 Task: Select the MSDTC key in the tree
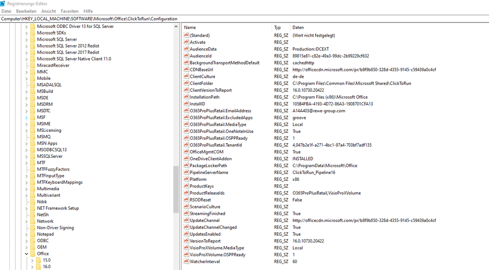[x=44, y=111]
